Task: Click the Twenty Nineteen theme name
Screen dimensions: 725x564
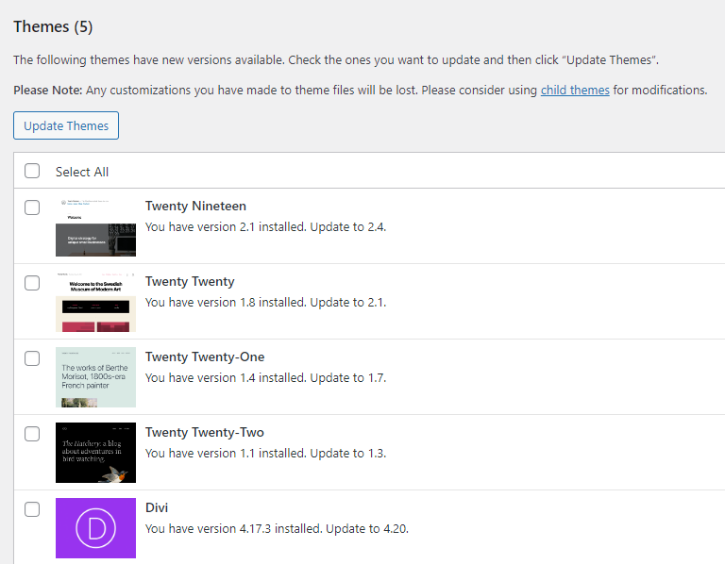Action: [195, 206]
